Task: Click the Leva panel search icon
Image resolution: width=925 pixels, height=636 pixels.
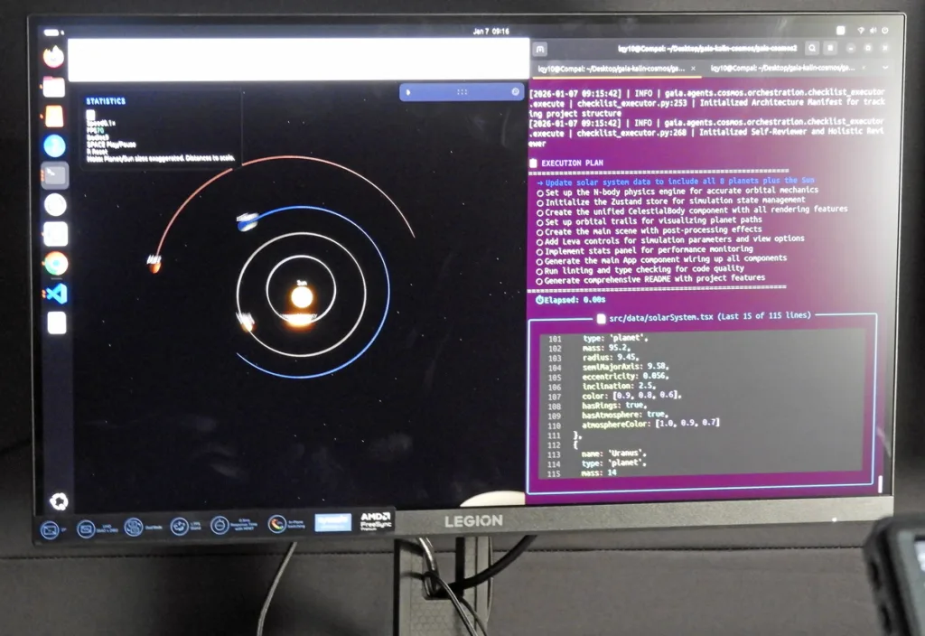Action: coord(515,91)
